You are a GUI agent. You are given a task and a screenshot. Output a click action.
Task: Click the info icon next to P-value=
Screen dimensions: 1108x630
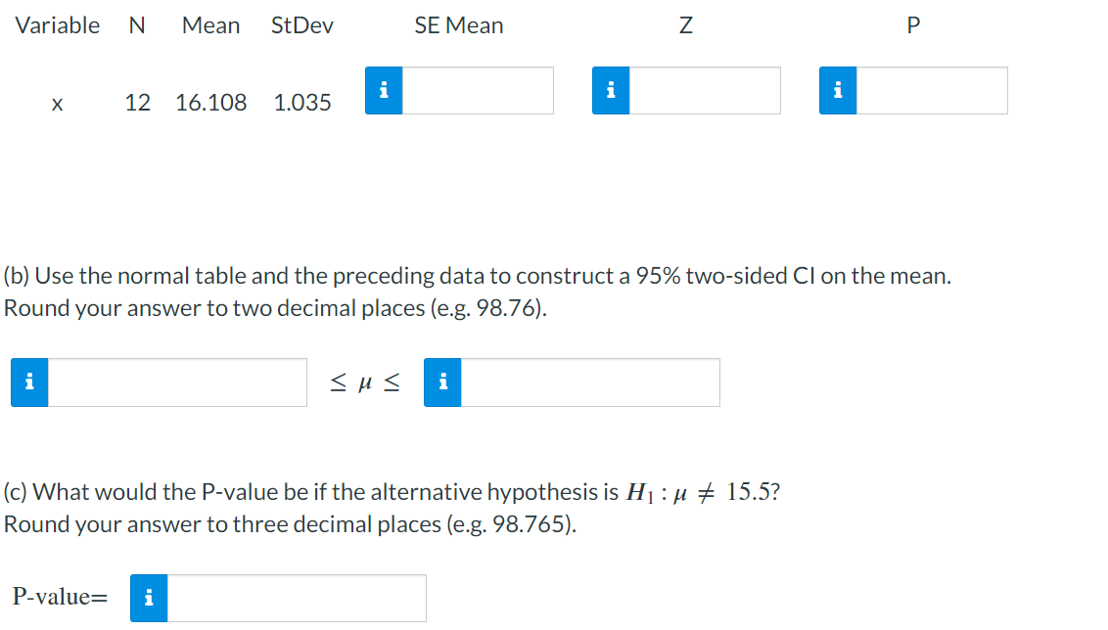point(149,599)
